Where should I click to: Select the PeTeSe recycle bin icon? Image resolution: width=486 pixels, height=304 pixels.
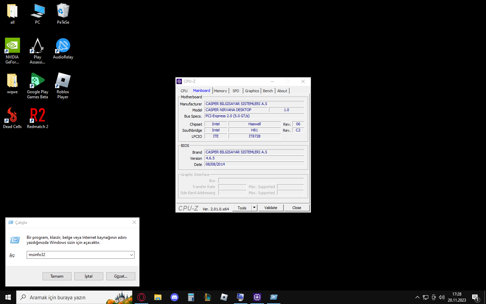click(x=63, y=14)
